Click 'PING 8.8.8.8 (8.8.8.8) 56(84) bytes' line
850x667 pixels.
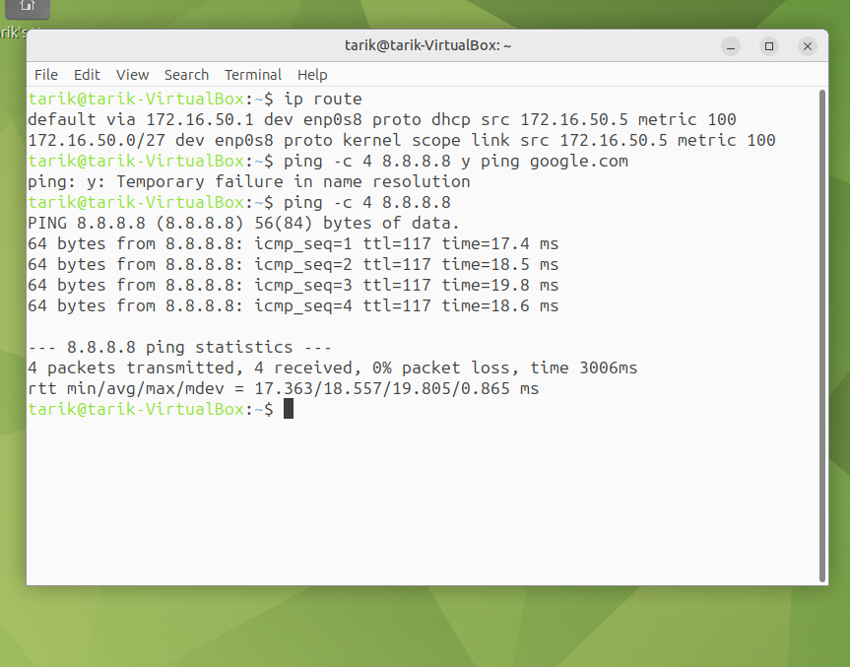(x=243, y=223)
